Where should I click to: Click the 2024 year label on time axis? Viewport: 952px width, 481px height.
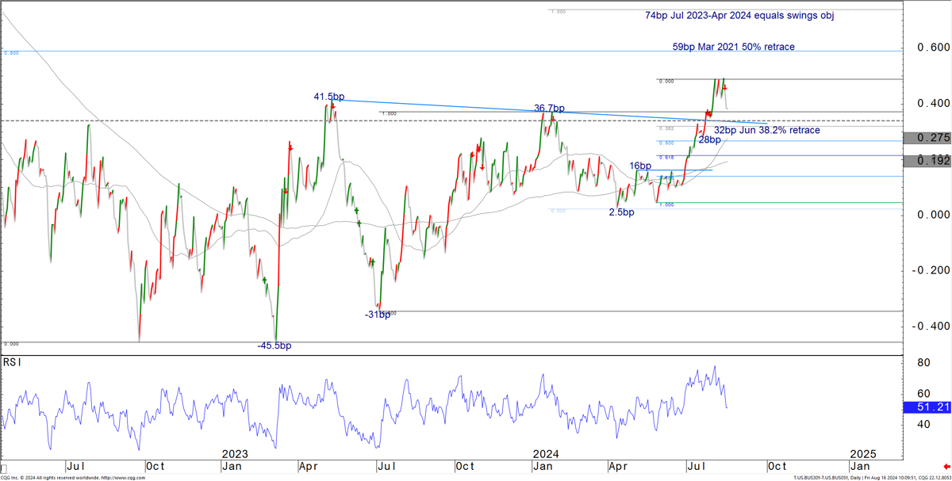point(546,454)
